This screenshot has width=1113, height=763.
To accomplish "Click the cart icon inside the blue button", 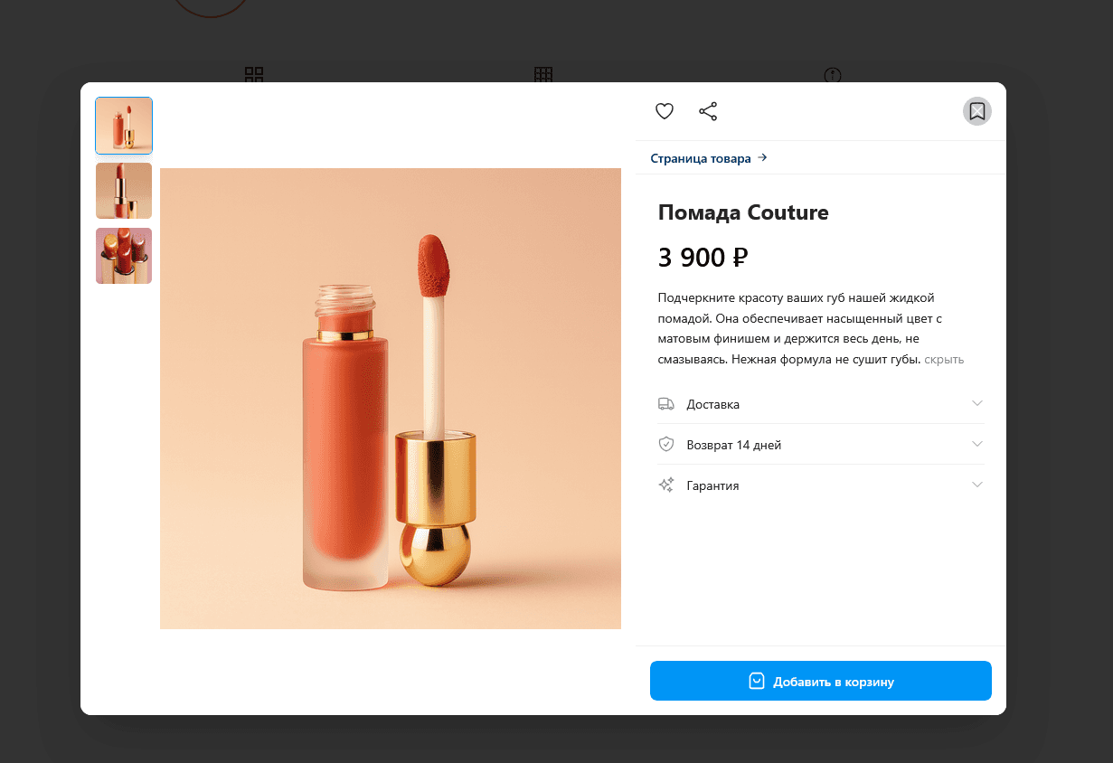I will [x=756, y=681].
